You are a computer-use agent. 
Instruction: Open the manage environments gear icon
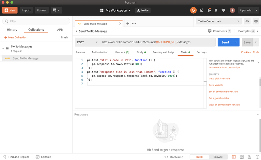[256, 21]
